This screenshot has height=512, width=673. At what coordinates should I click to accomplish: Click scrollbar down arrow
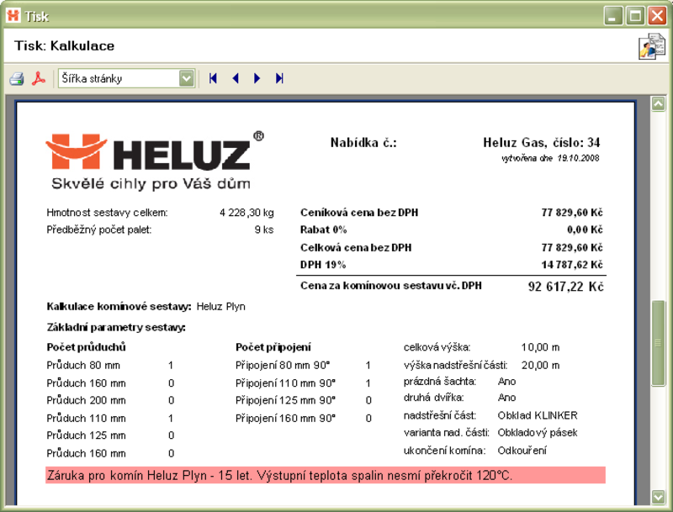[x=659, y=497]
